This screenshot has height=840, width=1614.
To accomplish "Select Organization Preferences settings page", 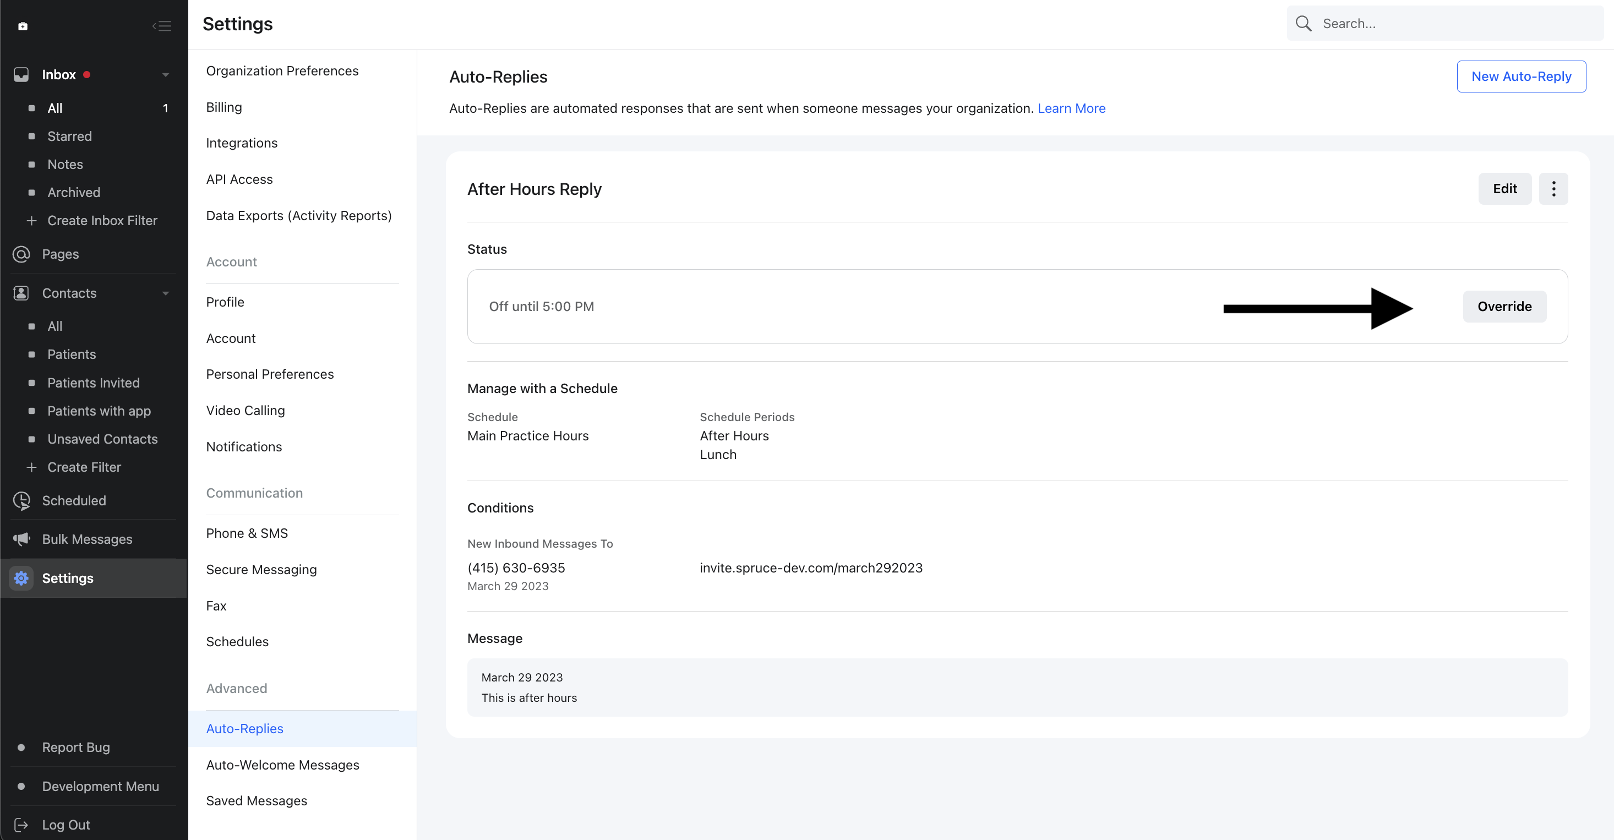I will coord(282,71).
